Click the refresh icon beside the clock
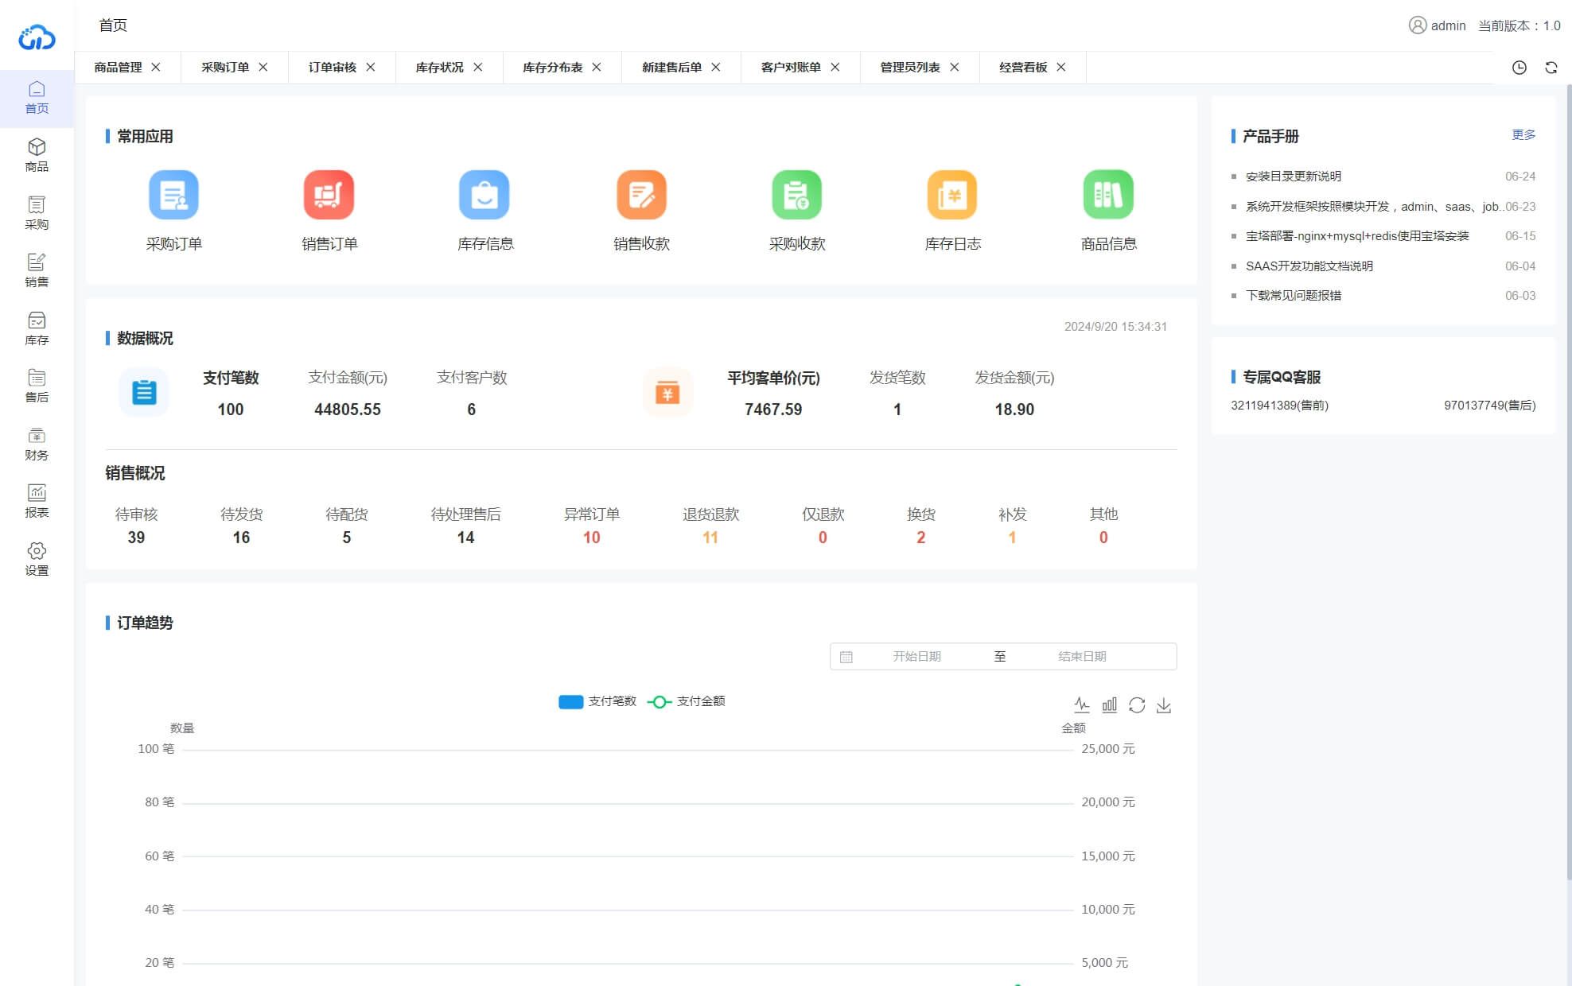Image resolution: width=1572 pixels, height=986 pixels. coord(1551,68)
